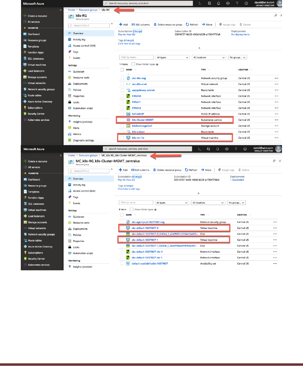The width and height of the screenshot is (303, 366).
Task: Open All types dropdown in MC_k8s-RG
Action: [x=172, y=203]
